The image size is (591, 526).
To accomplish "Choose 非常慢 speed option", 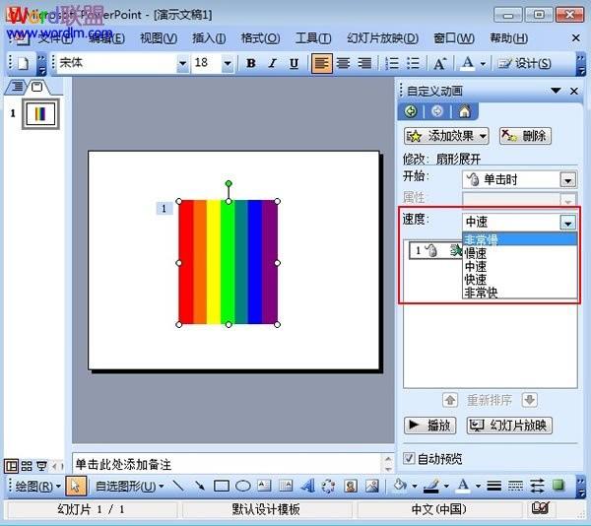I will 520,239.
